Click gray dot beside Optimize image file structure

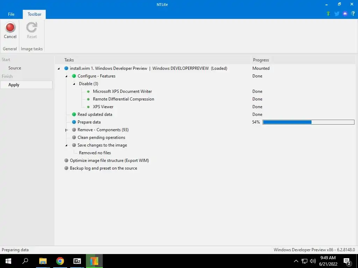pyautogui.click(x=66, y=161)
